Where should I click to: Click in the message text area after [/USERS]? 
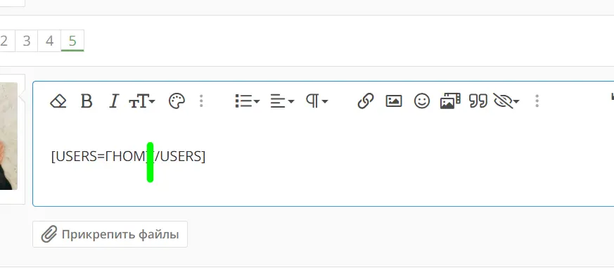[x=352, y=157]
